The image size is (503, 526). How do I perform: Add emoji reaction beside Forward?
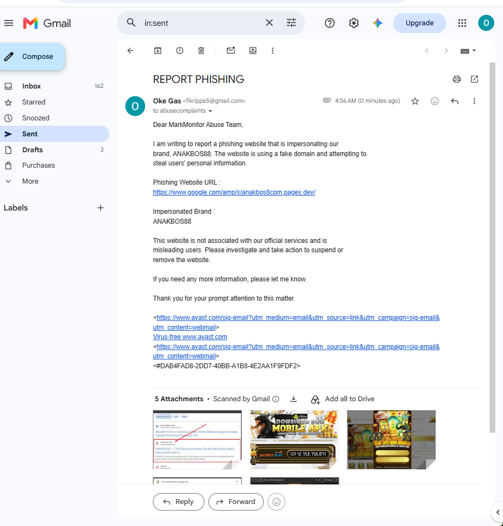277,501
